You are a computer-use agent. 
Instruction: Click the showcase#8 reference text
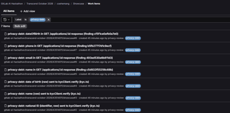(x=40, y=38)
